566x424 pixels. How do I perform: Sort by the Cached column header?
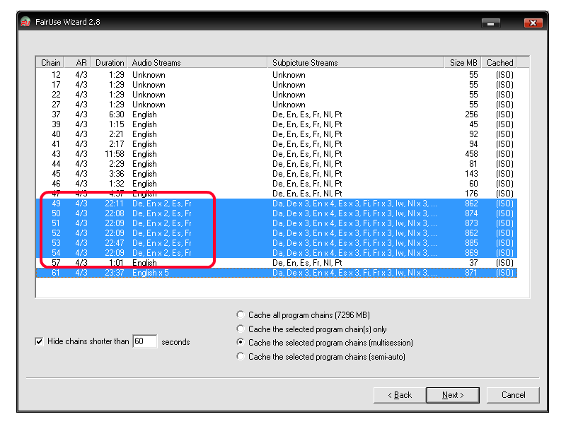(x=499, y=63)
